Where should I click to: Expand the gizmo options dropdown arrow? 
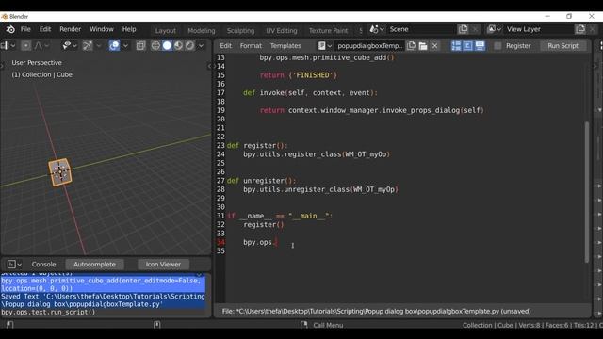[x=98, y=46]
